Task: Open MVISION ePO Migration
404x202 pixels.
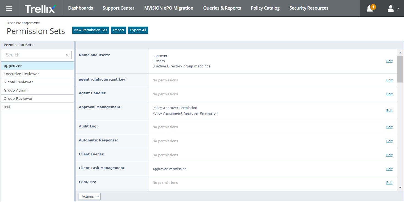Action: click(169, 8)
